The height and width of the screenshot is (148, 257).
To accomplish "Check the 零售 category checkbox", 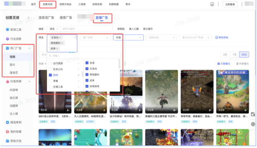I will tap(50, 81).
